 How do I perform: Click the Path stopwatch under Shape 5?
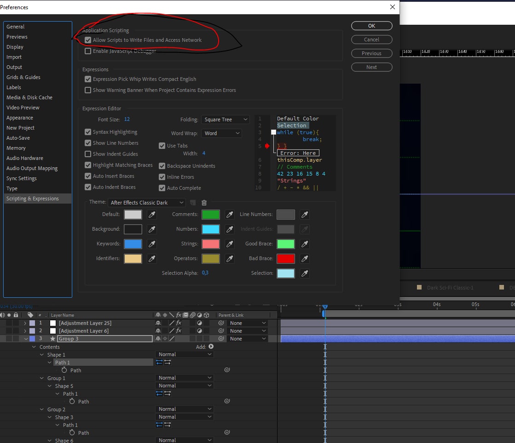pyautogui.click(x=72, y=401)
